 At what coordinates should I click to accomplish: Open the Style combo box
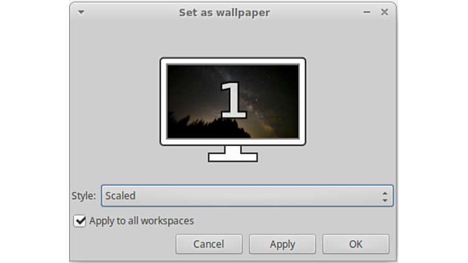tap(247, 196)
